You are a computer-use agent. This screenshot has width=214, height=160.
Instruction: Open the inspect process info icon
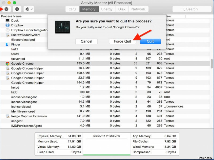[x=17, y=9]
